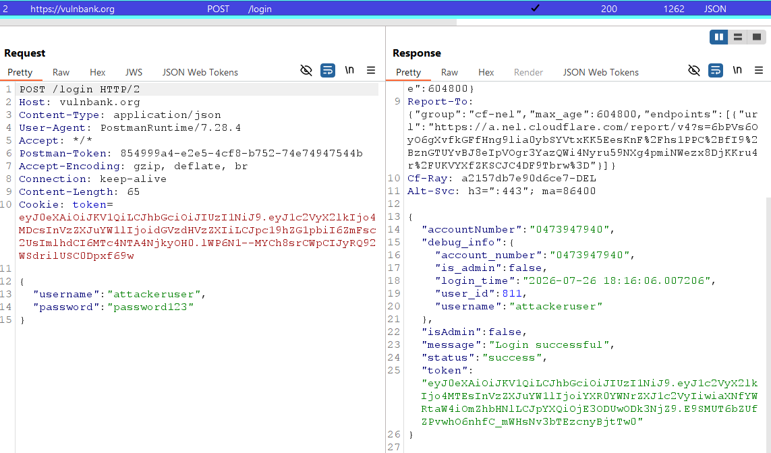This screenshot has width=771, height=453.
Task: Switch to Response Raw tab
Action: (x=449, y=72)
